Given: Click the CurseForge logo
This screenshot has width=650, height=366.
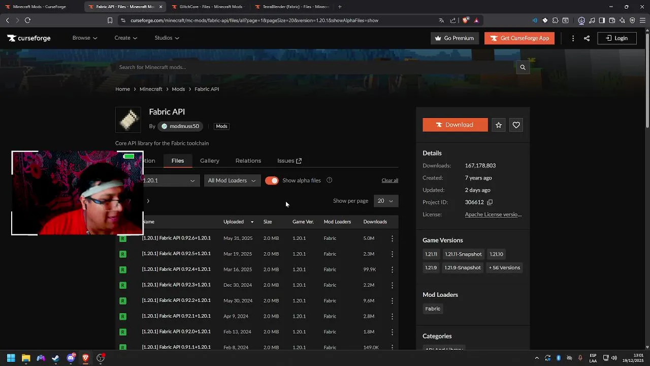Looking at the screenshot, I should click(x=29, y=38).
